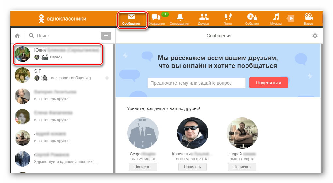Click Написать under андрей

click(x=242, y=167)
